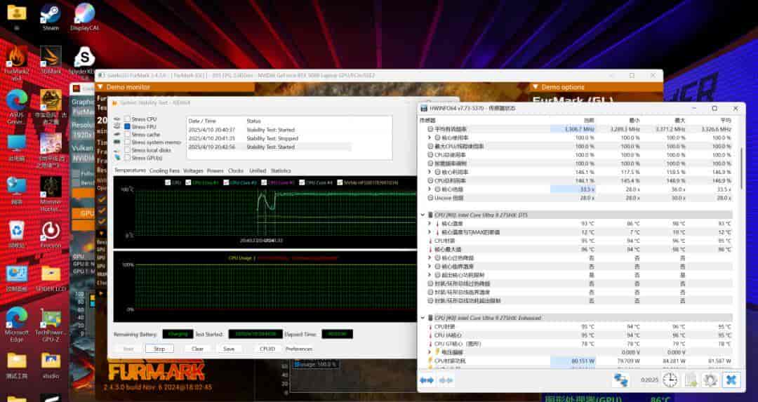Launch TechPowerUp GPU-Z shortcut
This screenshot has height=402, width=758.
(51, 323)
